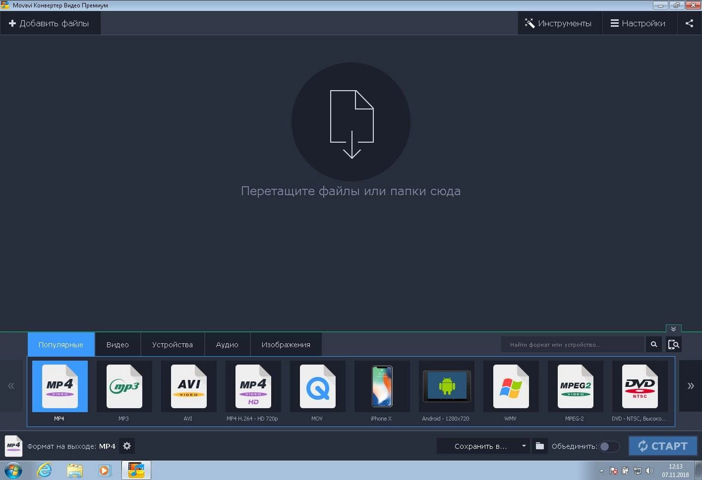Toggle the Объединить merge switch
702x480 pixels.
[x=609, y=446]
